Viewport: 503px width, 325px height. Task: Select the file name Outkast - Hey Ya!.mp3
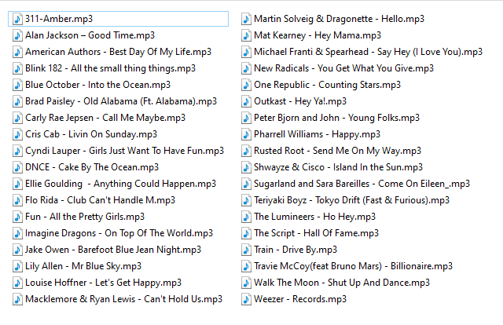[300, 101]
